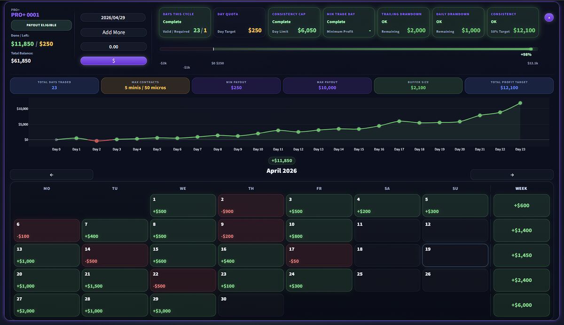Click the April 2026 month heading
Viewport: 564px width, 325px height.
[282, 171]
